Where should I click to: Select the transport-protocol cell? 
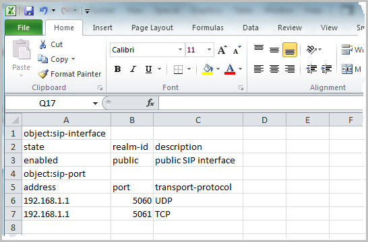pos(198,188)
